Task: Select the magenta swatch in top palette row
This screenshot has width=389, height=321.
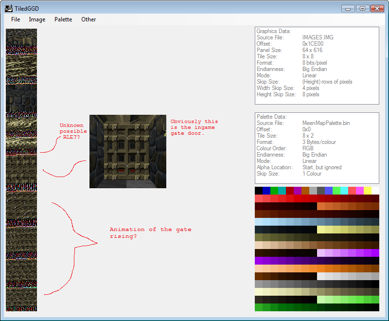Action: click(x=360, y=190)
